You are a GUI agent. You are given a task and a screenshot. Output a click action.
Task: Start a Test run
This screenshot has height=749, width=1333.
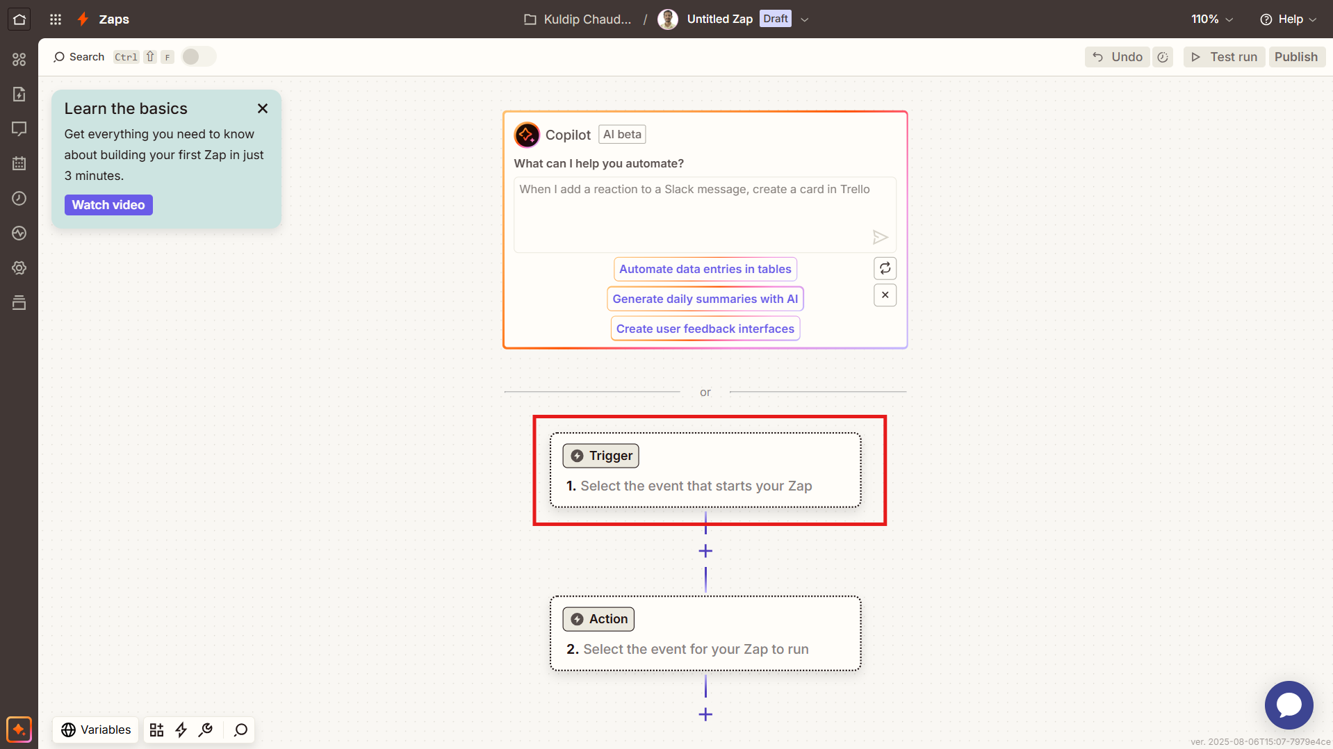1224,57
